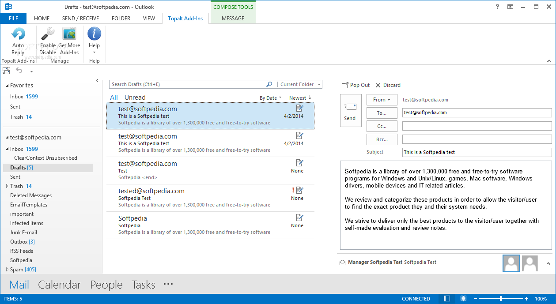Click the Bcc... button

click(382, 139)
